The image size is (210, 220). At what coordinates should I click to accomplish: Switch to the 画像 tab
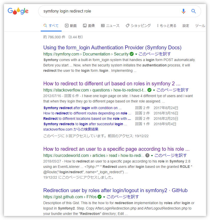[89, 26]
